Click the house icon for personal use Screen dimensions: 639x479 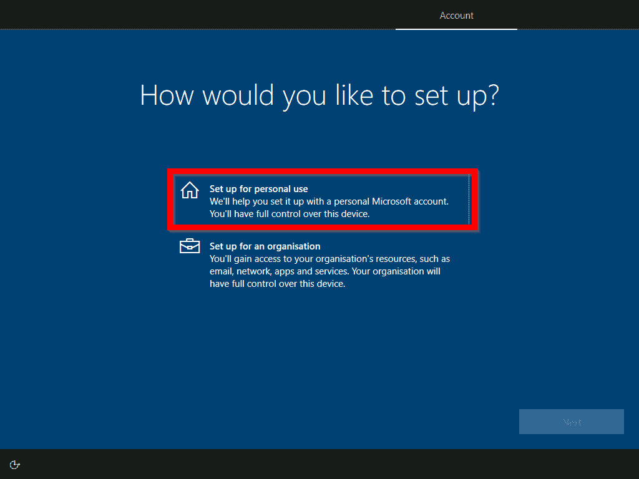coord(190,190)
